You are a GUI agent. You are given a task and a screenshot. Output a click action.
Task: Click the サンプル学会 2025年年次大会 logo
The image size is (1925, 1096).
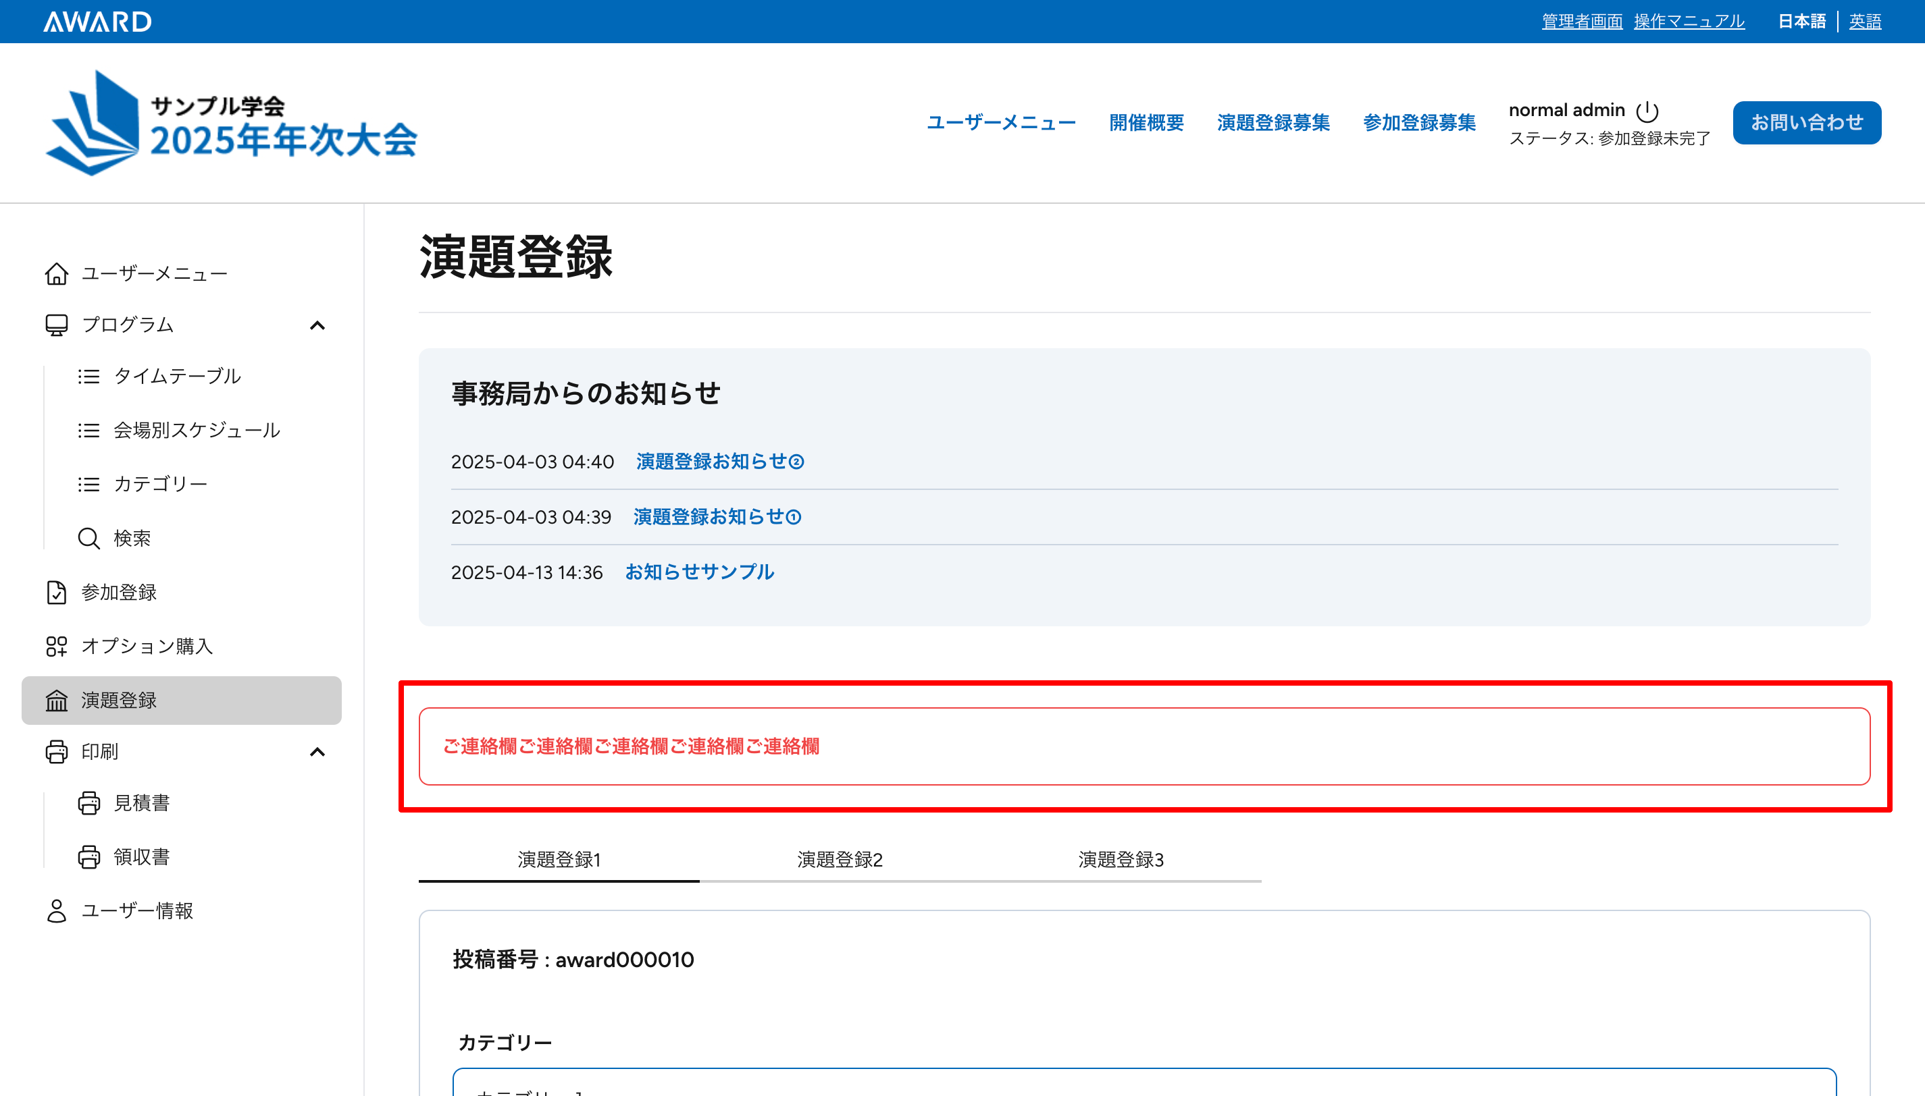click(x=231, y=123)
